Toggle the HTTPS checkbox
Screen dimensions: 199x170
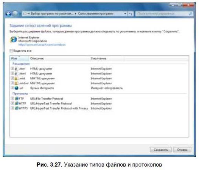tap(12, 108)
